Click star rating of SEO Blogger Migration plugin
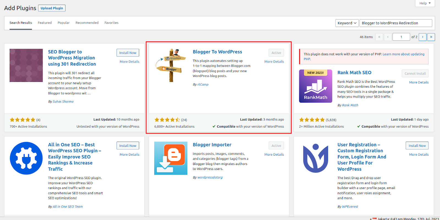 click(23, 120)
